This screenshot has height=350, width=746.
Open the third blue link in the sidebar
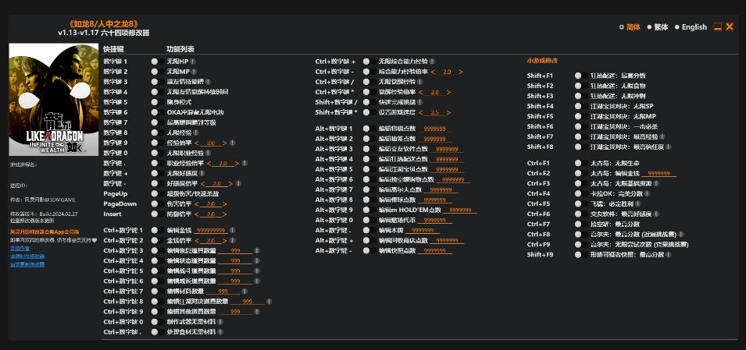tap(27, 264)
